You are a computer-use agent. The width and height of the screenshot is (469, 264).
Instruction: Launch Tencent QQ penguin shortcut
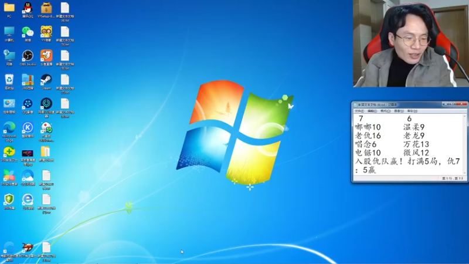click(x=28, y=9)
